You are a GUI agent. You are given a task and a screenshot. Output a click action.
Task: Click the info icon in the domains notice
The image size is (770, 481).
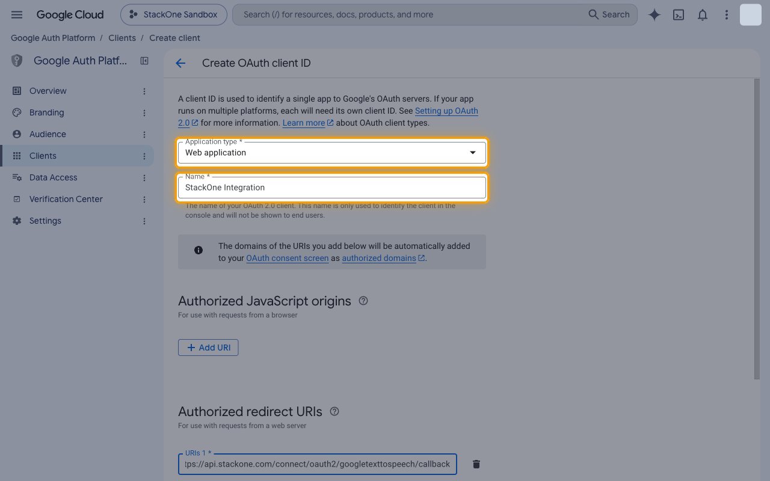[x=199, y=250]
